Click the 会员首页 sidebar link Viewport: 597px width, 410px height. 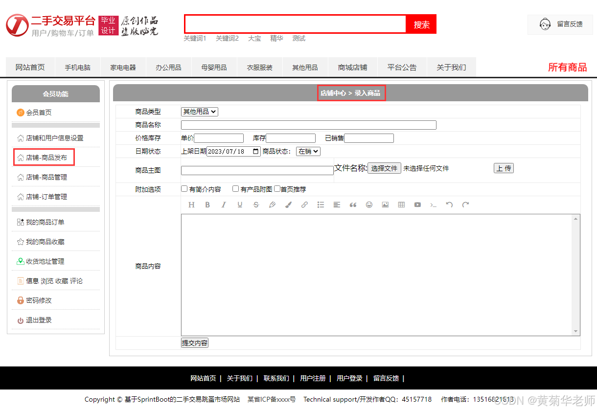[x=39, y=113]
